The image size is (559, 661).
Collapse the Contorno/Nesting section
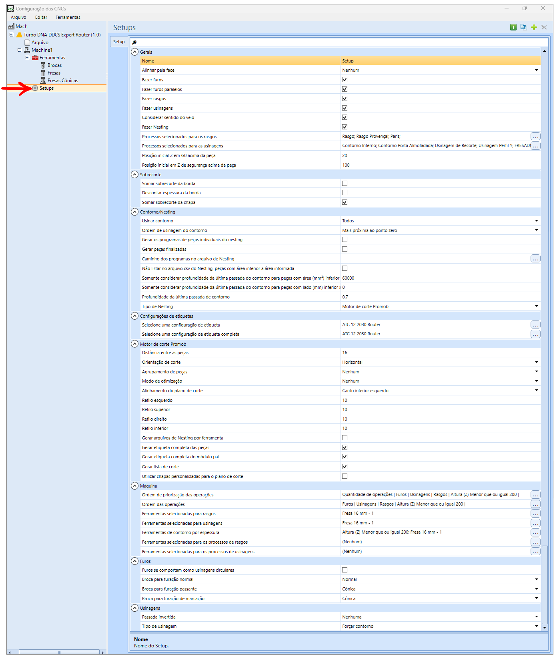point(135,212)
